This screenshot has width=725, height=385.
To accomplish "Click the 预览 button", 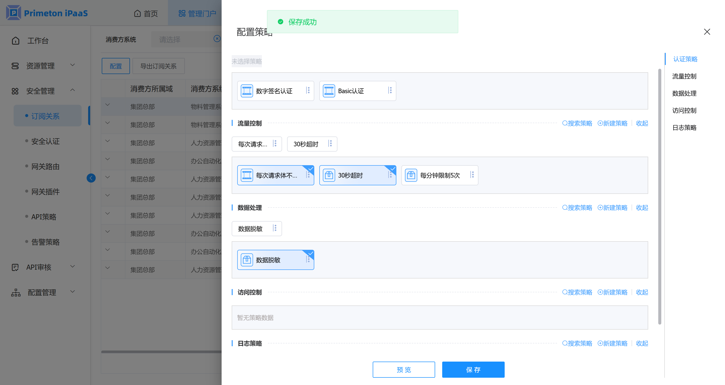I will coord(403,370).
